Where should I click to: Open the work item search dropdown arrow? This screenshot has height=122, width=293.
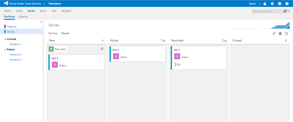pyautogui.click(x=289, y=11)
